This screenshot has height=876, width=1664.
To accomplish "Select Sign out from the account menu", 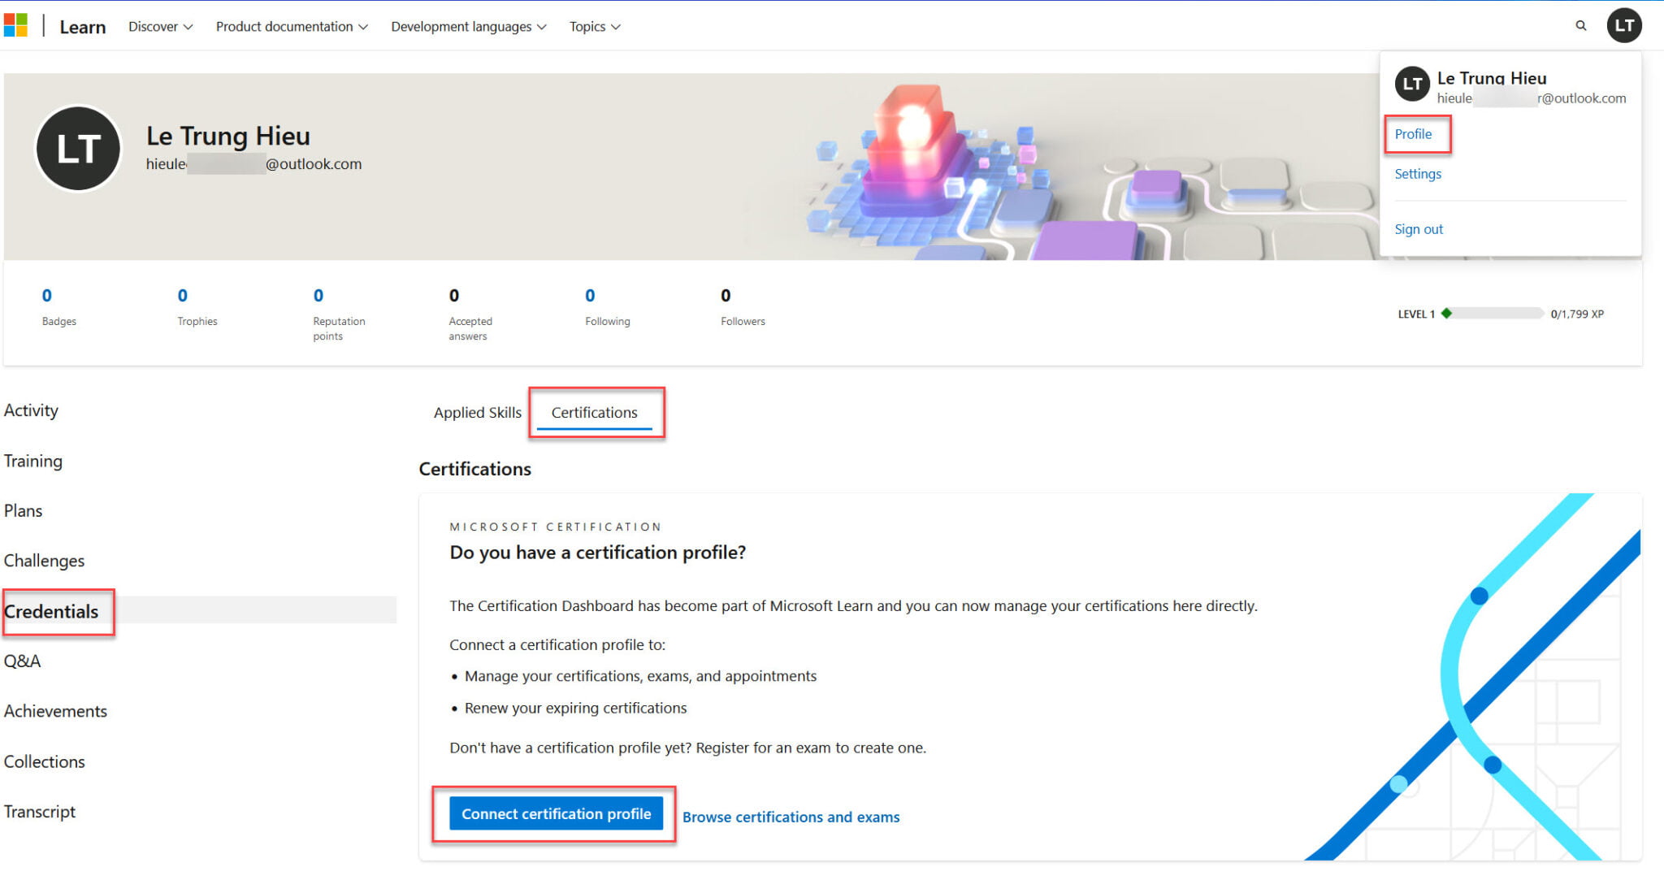I will tap(1419, 228).
